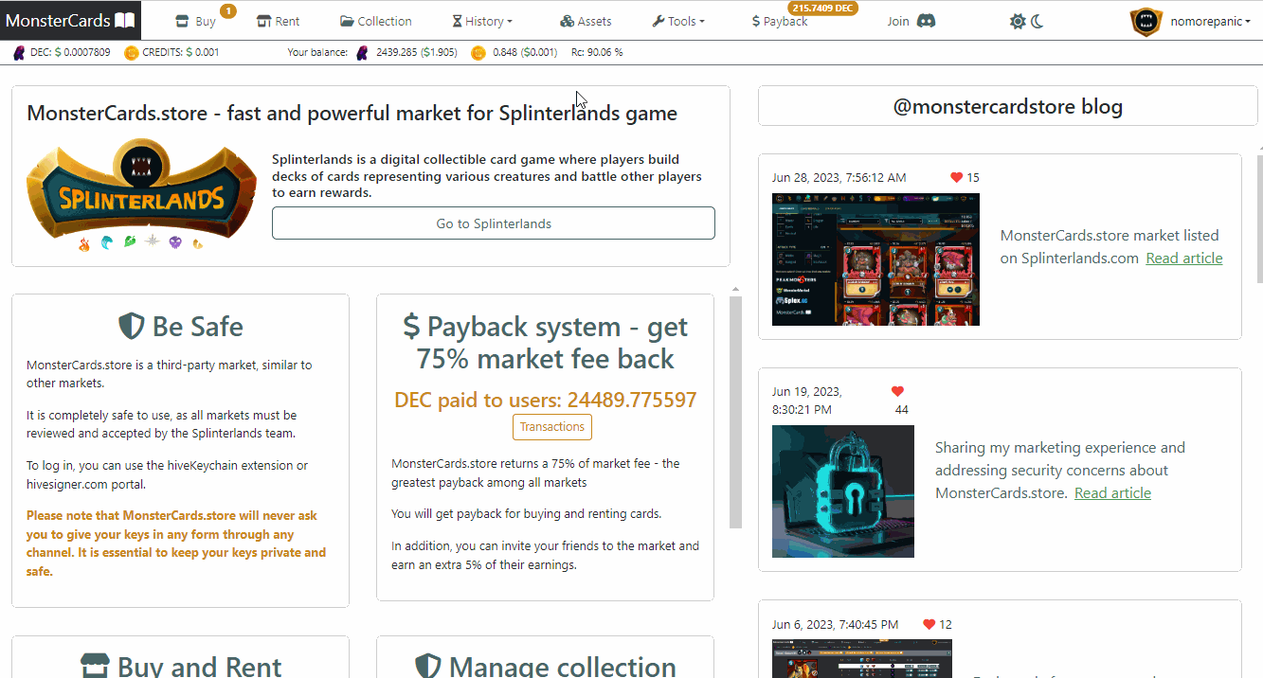
Task: Click the Rent store icon
Action: (x=263, y=21)
